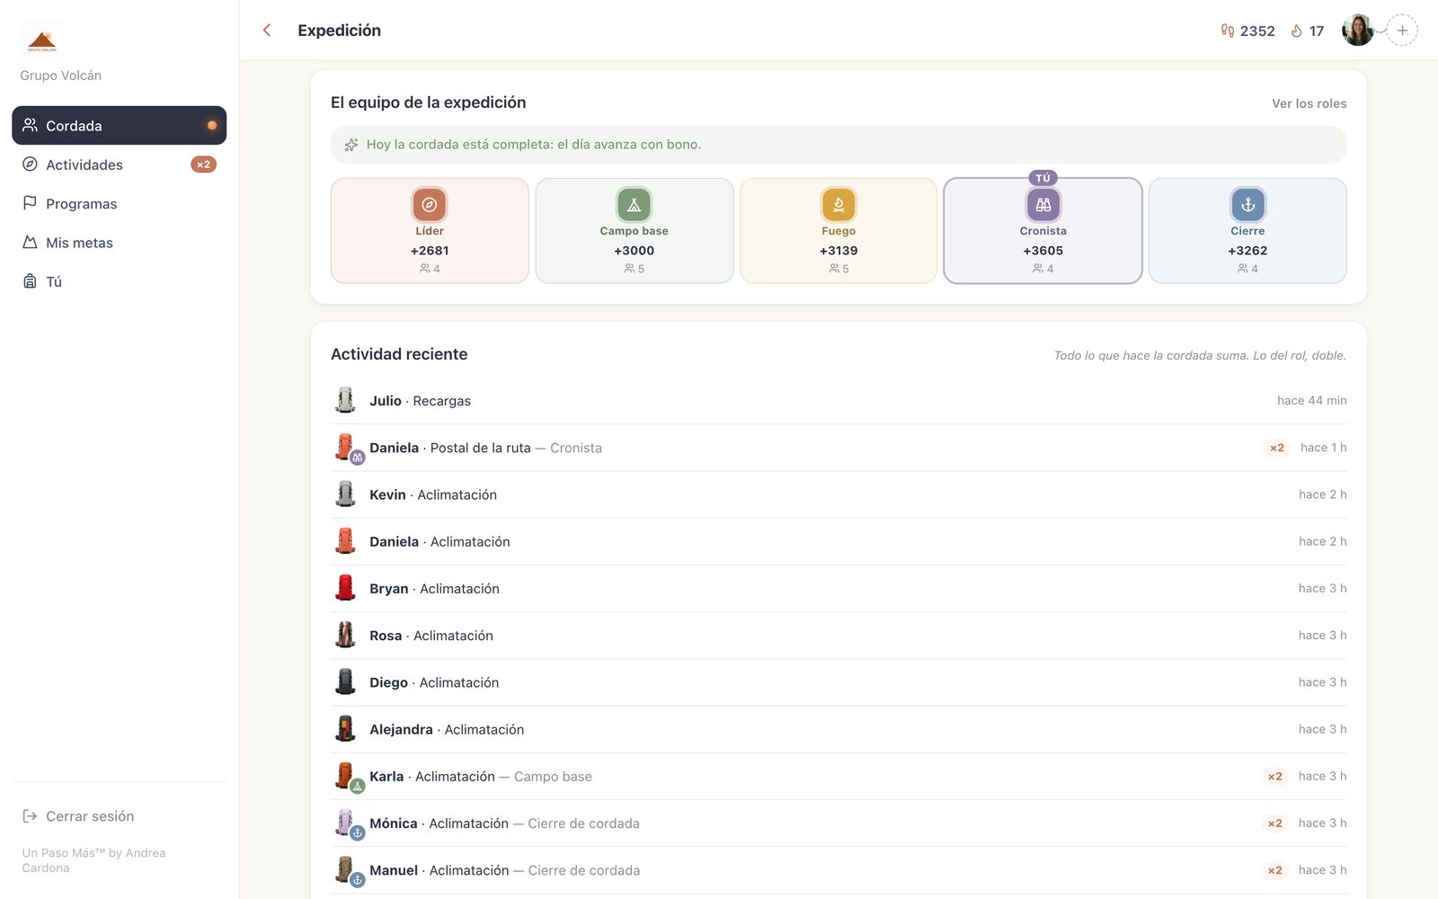Image resolution: width=1438 pixels, height=899 pixels.
Task: Click the Cierre anchor icon
Action: click(x=1247, y=205)
